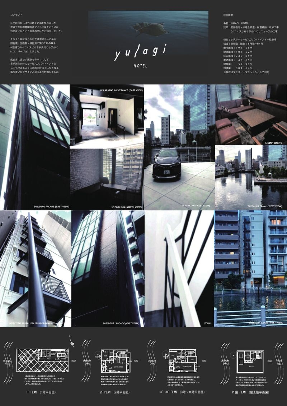Image resolution: width=287 pixels, height=406 pixels.
Task: Open the top-left building facade east view photo
Action: 35,147
